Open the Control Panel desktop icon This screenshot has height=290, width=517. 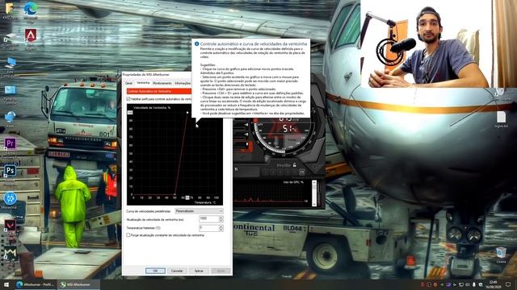[11, 89]
